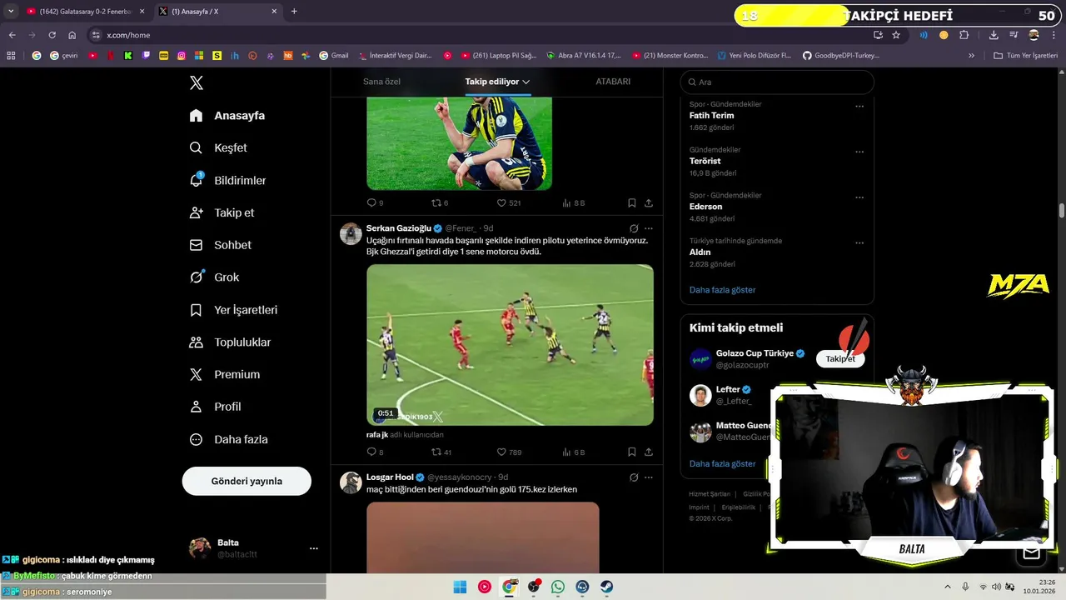Open options for the Terörist trend

(x=859, y=152)
